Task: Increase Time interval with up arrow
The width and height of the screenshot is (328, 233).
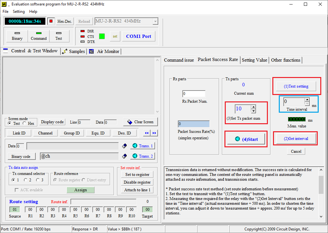Action: (x=307, y=100)
